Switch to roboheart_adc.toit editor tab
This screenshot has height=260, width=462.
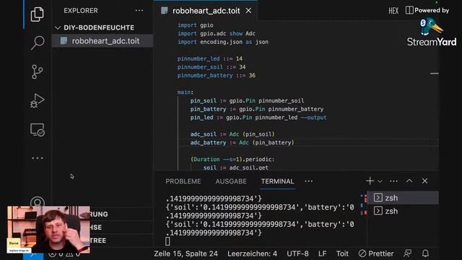click(206, 11)
